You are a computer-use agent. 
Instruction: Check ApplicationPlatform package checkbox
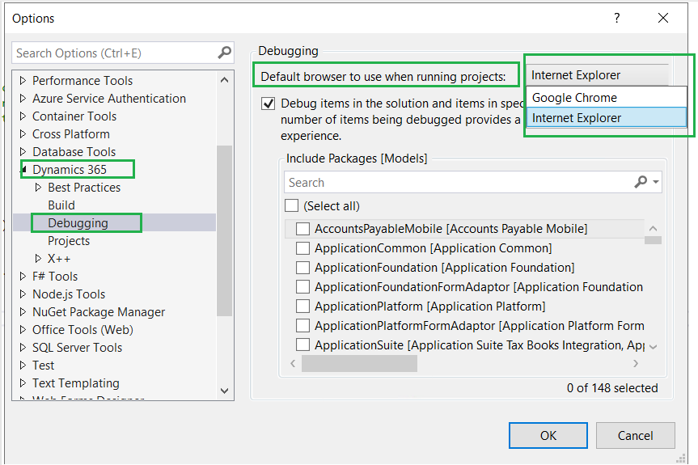[x=302, y=306]
